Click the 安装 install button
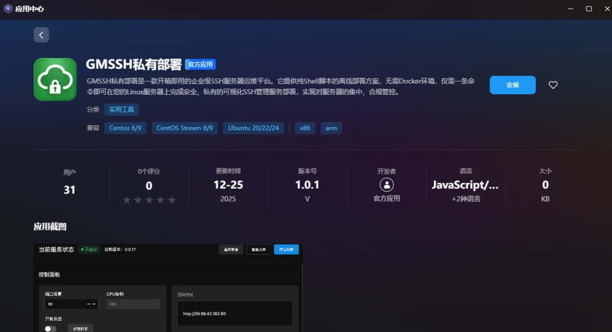This screenshot has width=612, height=332. point(512,85)
